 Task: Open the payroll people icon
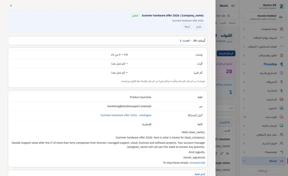tap(281, 135)
